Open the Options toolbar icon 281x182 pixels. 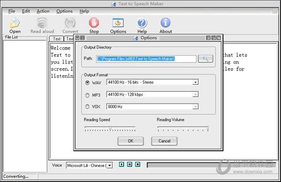click(x=118, y=23)
